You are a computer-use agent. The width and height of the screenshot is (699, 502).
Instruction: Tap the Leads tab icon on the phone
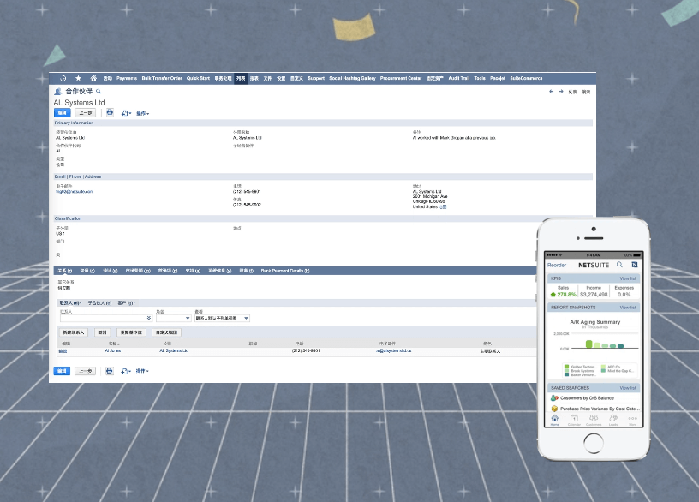click(613, 419)
